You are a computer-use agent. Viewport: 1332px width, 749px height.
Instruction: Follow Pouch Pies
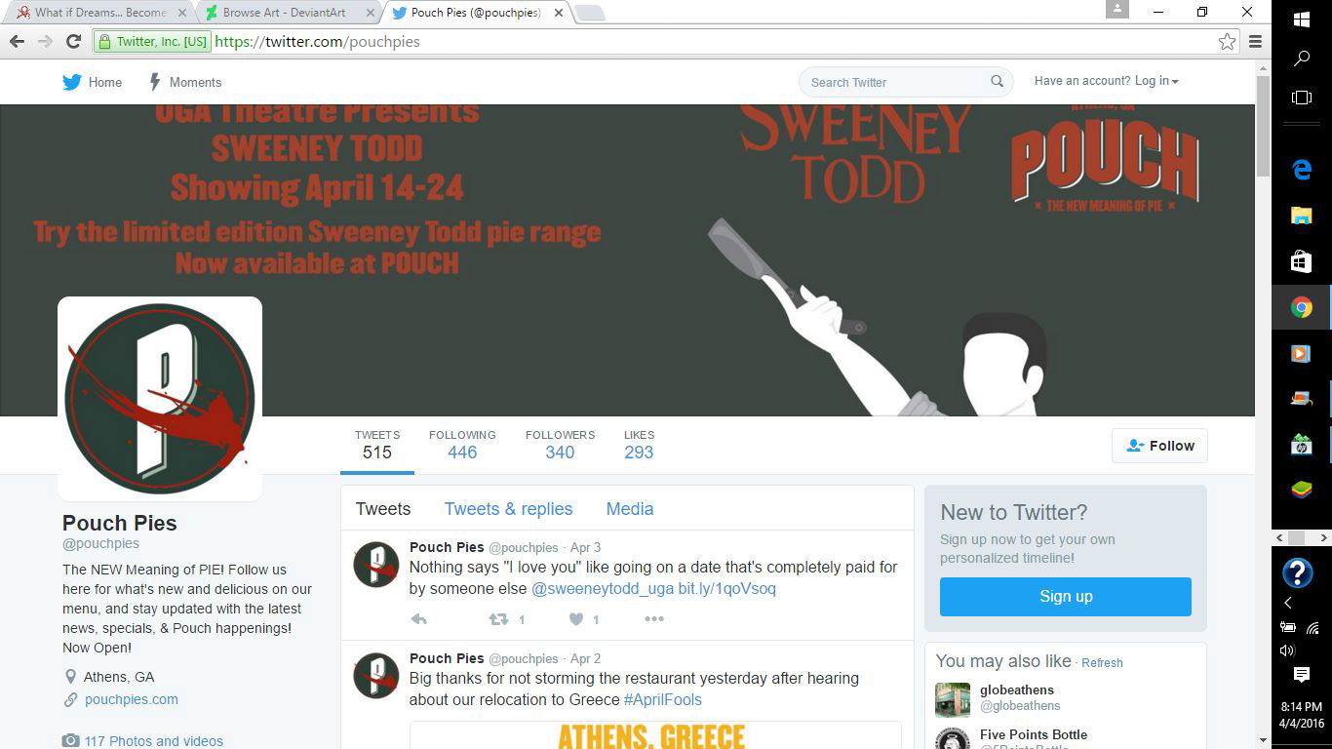(x=1159, y=446)
